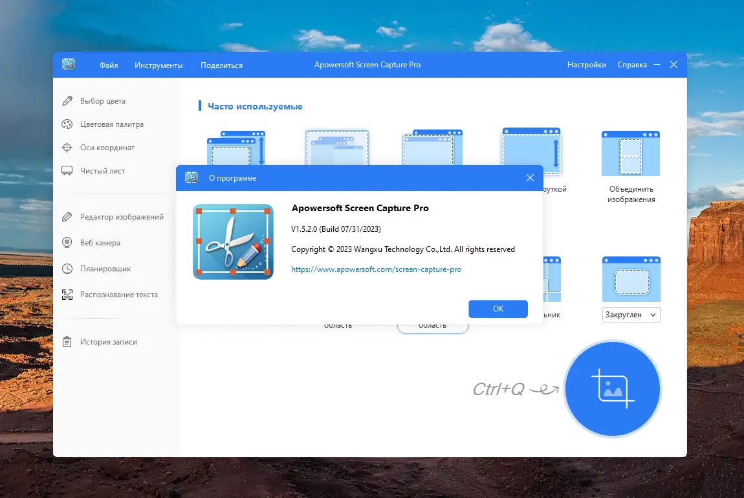This screenshot has height=498, width=744.
Task: Click the Цветовая палитра label
Action: point(111,124)
